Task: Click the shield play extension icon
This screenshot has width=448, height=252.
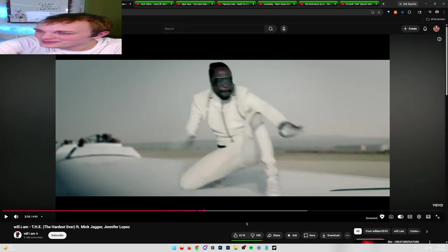Action: click(x=382, y=217)
